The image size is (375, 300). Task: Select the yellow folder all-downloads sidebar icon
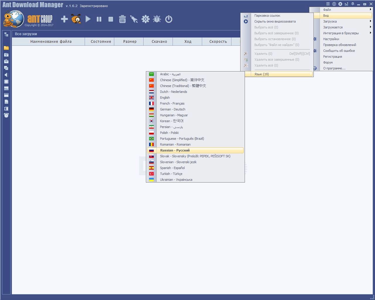(6, 48)
